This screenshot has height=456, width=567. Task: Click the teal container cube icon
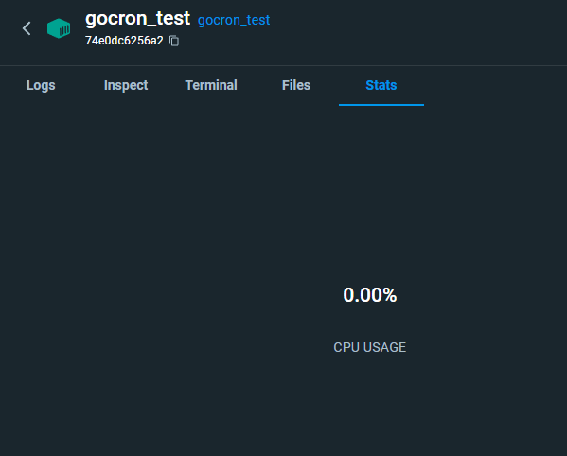click(x=59, y=28)
